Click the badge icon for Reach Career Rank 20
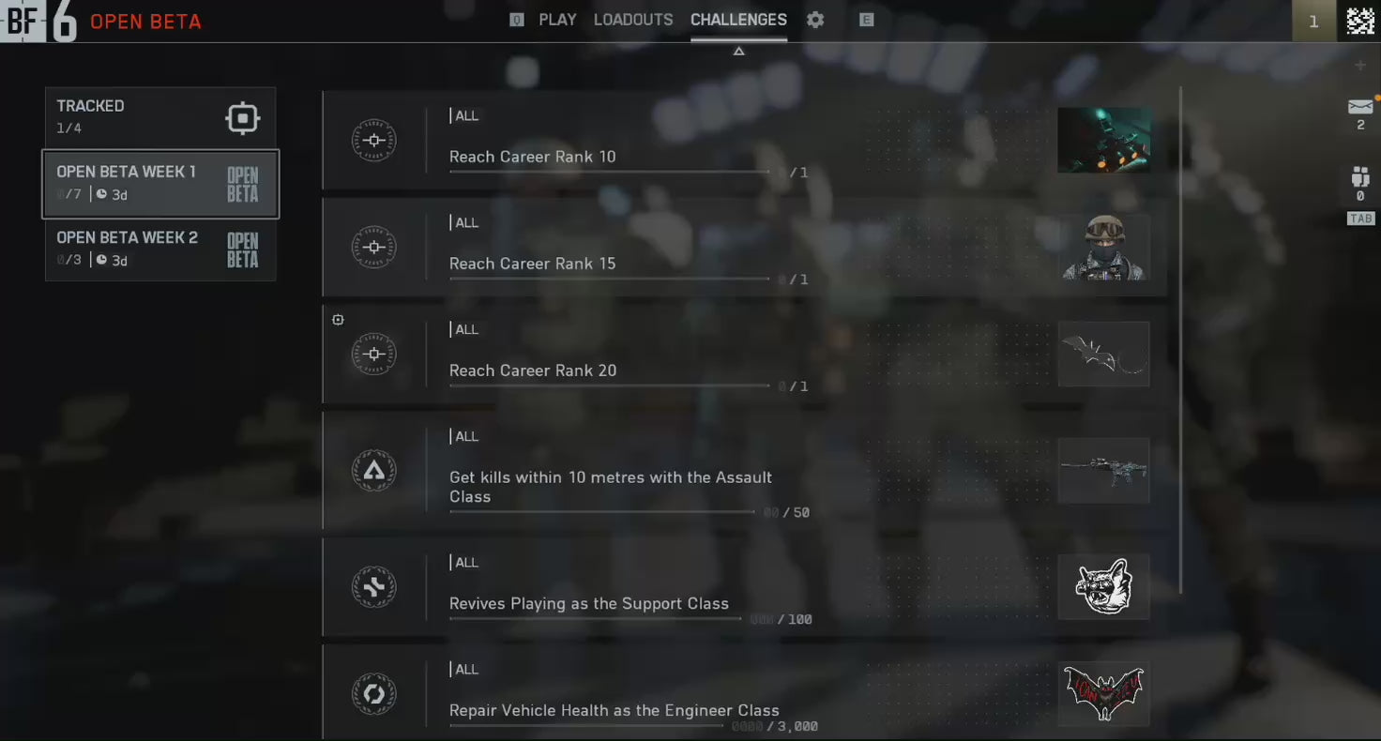The height and width of the screenshot is (741, 1381). [373, 355]
